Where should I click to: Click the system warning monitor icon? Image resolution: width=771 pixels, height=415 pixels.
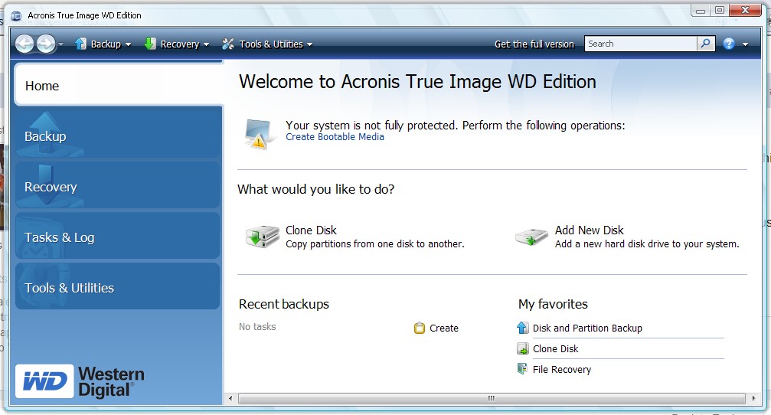click(x=258, y=133)
